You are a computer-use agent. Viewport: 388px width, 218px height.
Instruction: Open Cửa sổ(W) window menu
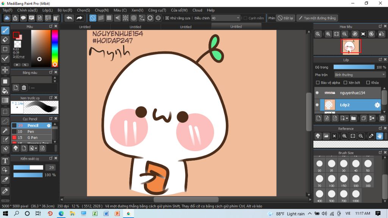[179, 10]
